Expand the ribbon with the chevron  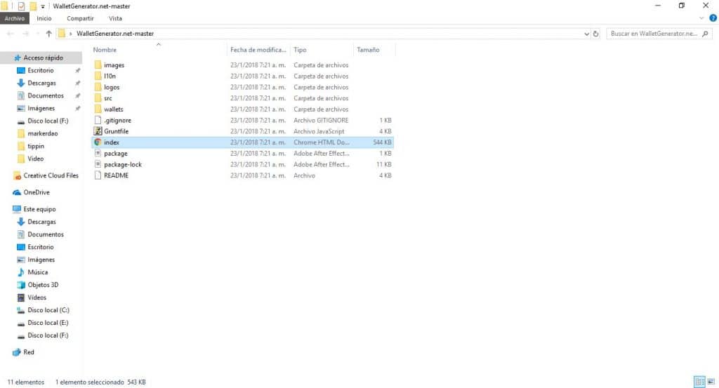pyautogui.click(x=701, y=18)
